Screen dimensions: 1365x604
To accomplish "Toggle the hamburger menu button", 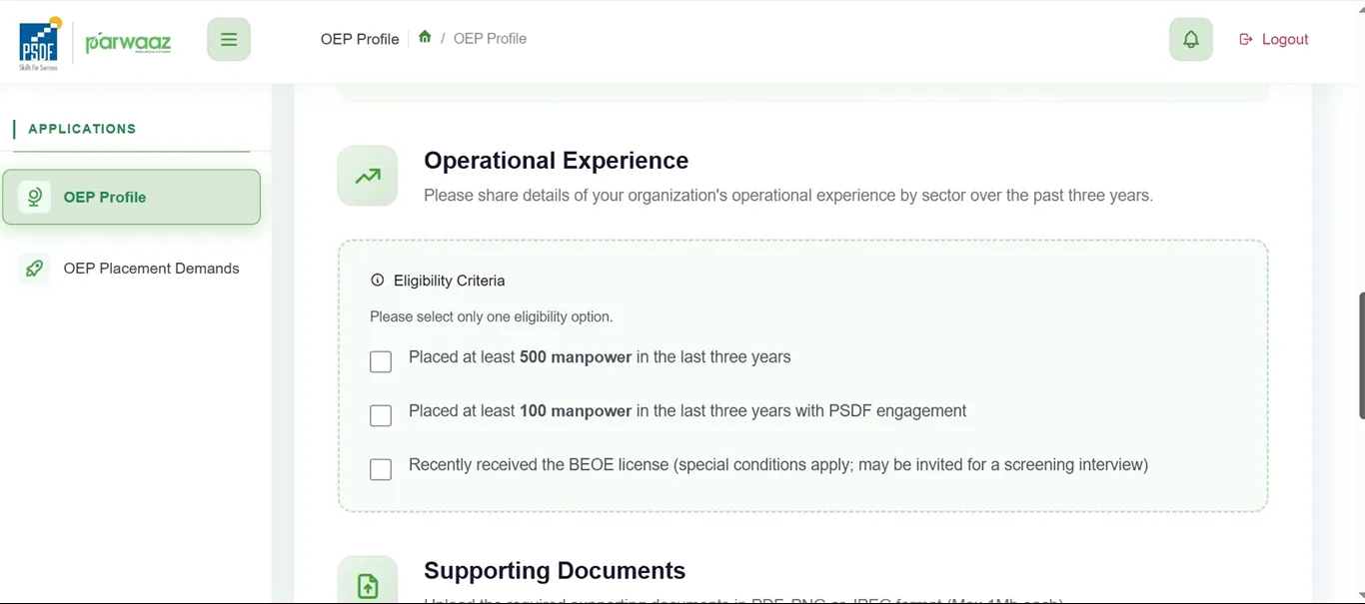I will pos(229,40).
